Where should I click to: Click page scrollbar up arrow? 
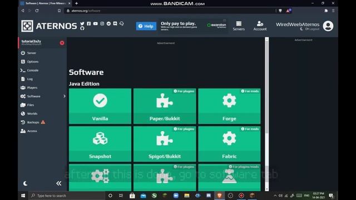267,39
